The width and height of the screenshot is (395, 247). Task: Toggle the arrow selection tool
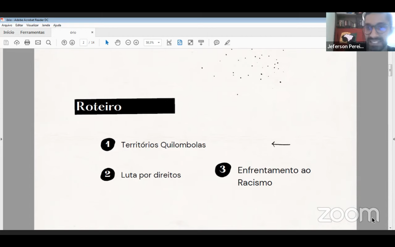[x=107, y=43]
